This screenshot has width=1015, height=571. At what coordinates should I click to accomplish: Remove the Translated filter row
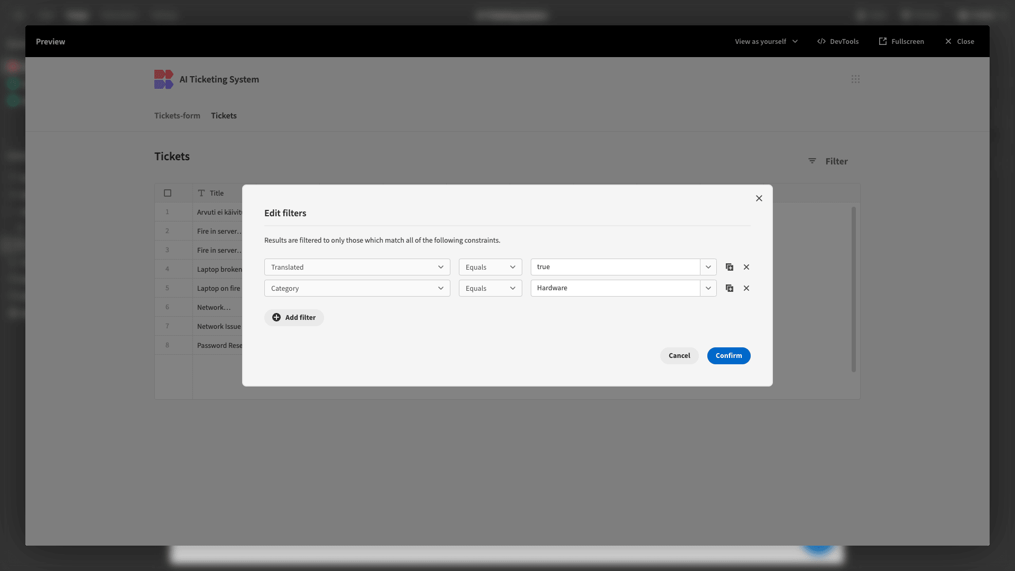(x=746, y=267)
